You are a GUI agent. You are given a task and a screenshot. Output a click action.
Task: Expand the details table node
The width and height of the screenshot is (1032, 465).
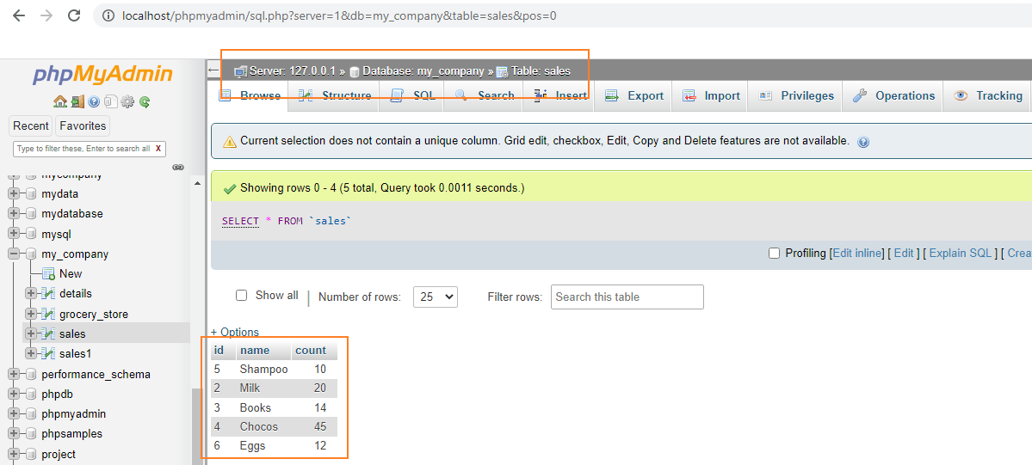pyautogui.click(x=30, y=293)
